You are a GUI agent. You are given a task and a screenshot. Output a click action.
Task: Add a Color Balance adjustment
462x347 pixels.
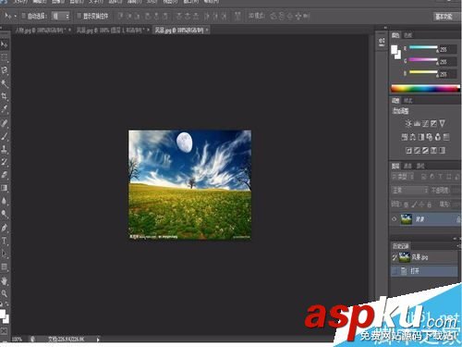point(413,137)
